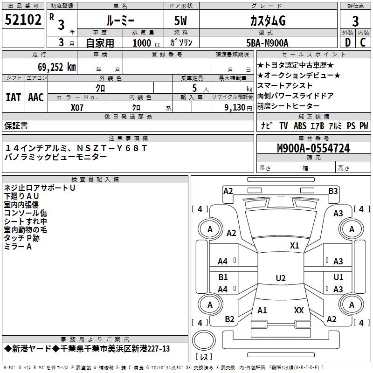
Task: Click the スマートアシスト line
Action: (x=285, y=86)
